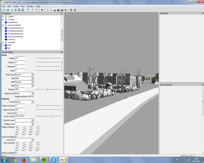This screenshot has width=204, height=163.
Task: Close the Scenegraph panel
Action: pyautogui.click(x=62, y=13)
